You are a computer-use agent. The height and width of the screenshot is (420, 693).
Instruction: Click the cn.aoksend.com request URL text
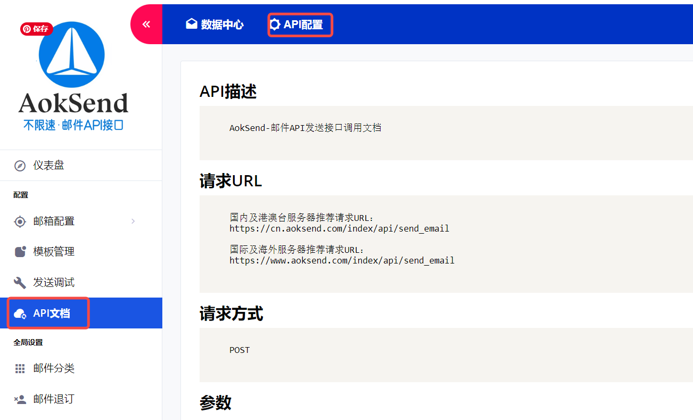339,228
